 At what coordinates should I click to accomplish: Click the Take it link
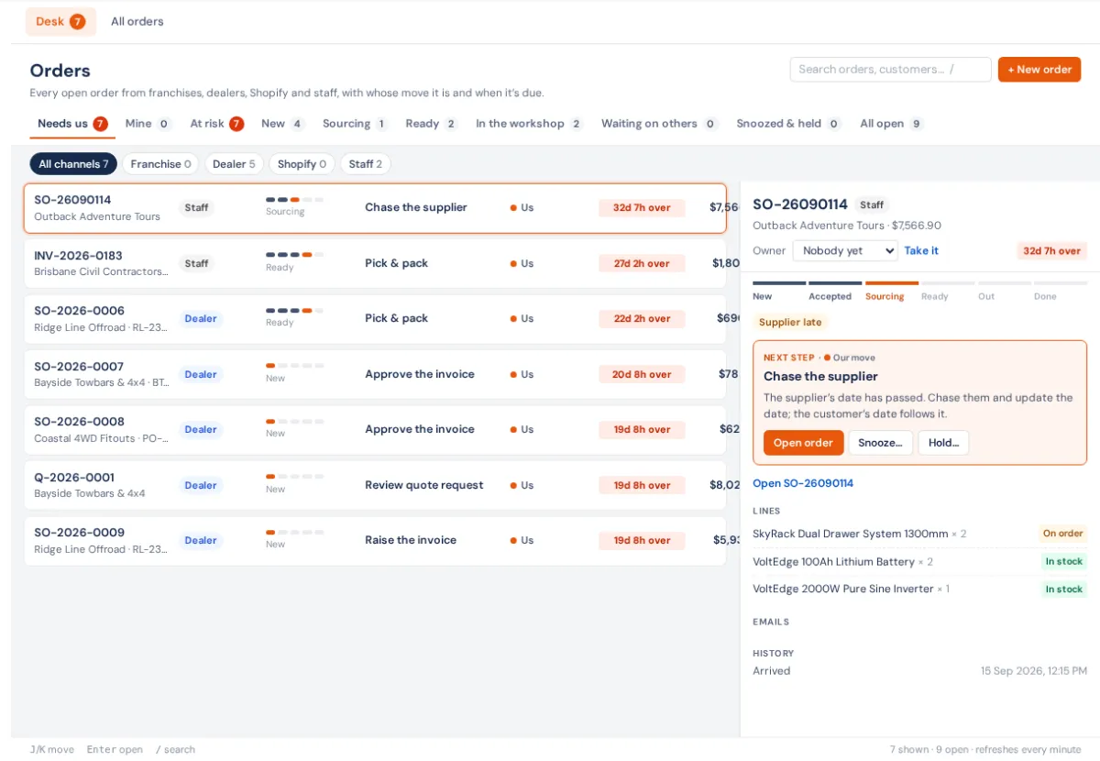coord(921,250)
